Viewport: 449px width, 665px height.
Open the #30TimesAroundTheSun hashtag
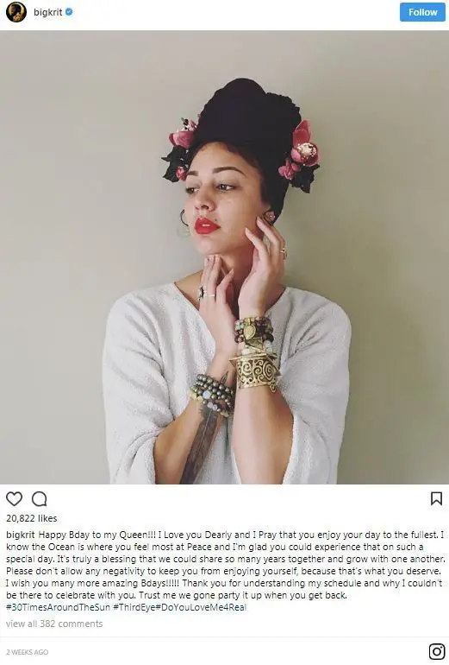[58, 607]
